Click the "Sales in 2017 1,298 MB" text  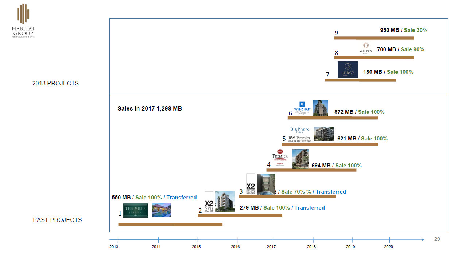click(150, 108)
